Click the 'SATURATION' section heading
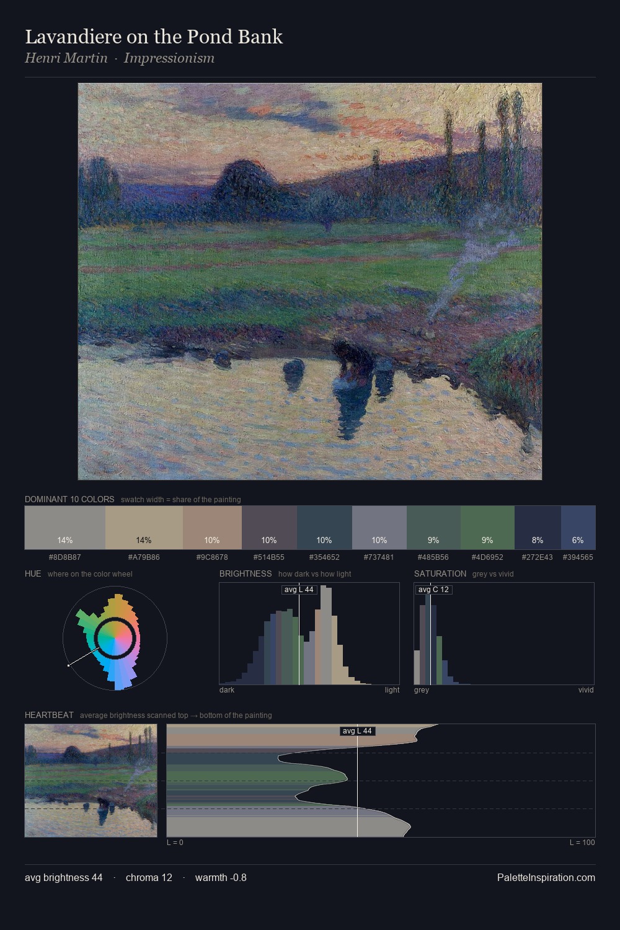The height and width of the screenshot is (930, 620). [440, 573]
